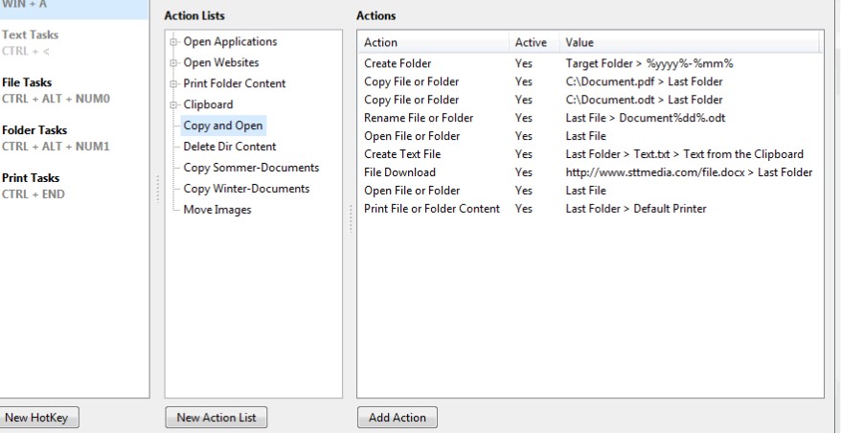Click the Active column header

532,43
